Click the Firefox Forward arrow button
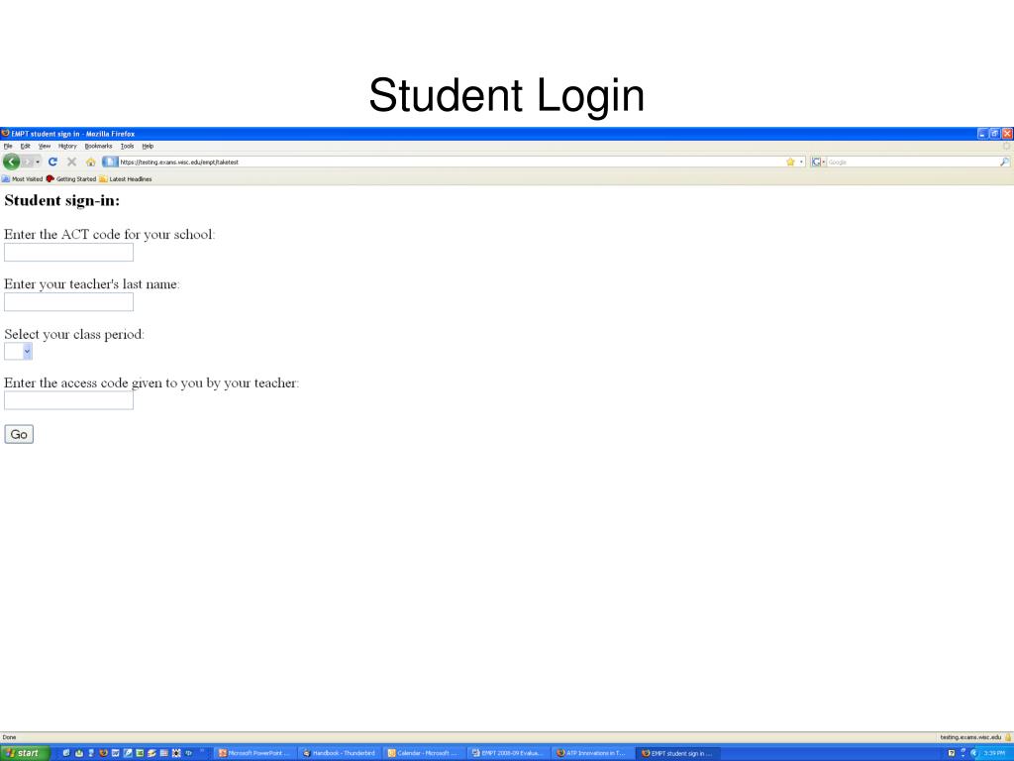Screen dimensions: 1014x761 27,162
